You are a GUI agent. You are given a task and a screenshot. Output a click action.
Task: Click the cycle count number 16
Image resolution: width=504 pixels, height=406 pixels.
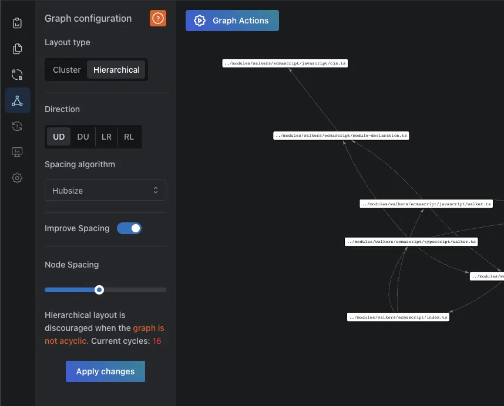pos(157,341)
